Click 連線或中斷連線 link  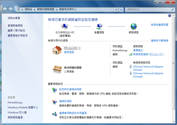160,41
